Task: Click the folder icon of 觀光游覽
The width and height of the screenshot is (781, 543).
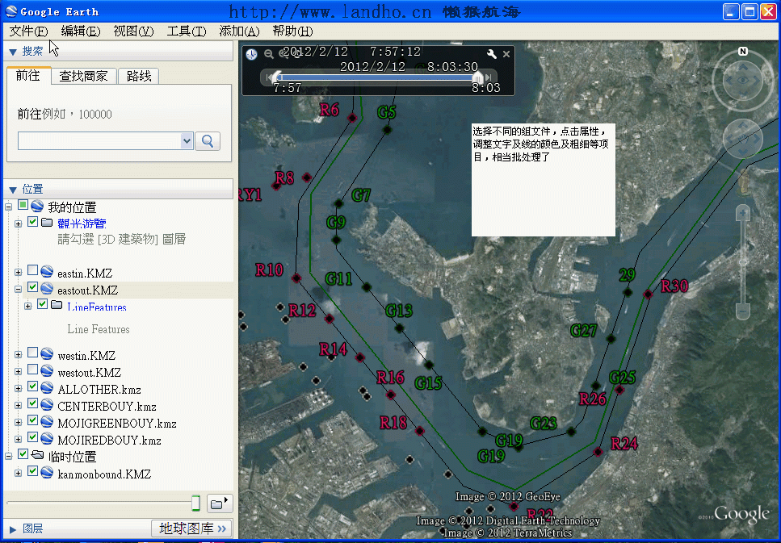Action: 48,222
